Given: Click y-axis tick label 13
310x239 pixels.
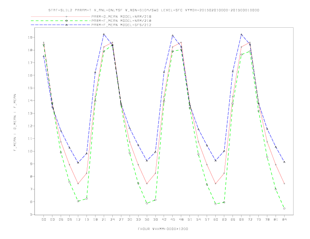Looking at the screenshot, I should pyautogui.click(x=30, y=113).
